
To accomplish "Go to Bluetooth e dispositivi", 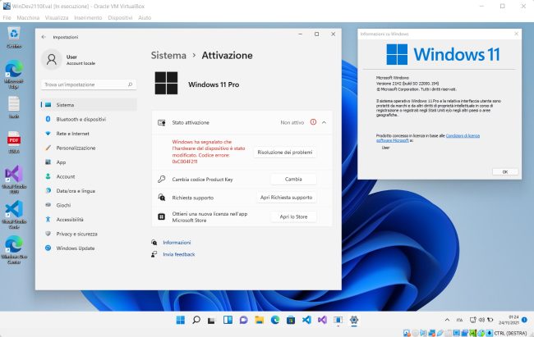I will pos(89,120).
